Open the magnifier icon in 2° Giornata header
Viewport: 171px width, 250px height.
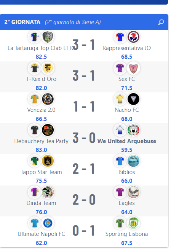coord(161,22)
